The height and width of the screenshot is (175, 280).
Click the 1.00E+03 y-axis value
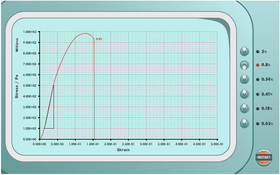30,32
